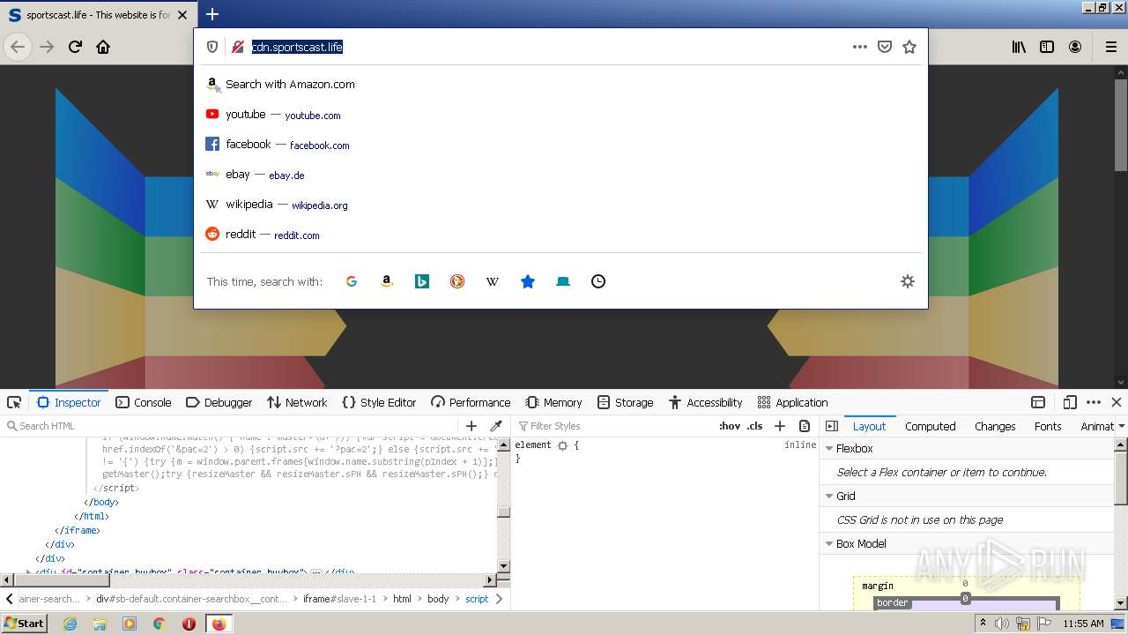The width and height of the screenshot is (1128, 635).
Task: Create new node with plus in HTML pane
Action: pos(471,426)
